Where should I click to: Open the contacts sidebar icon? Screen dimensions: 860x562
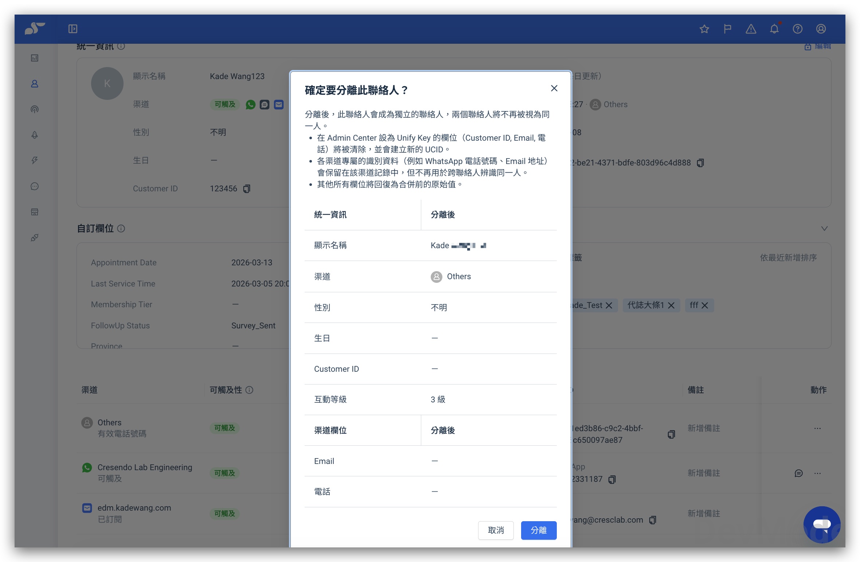tap(35, 84)
